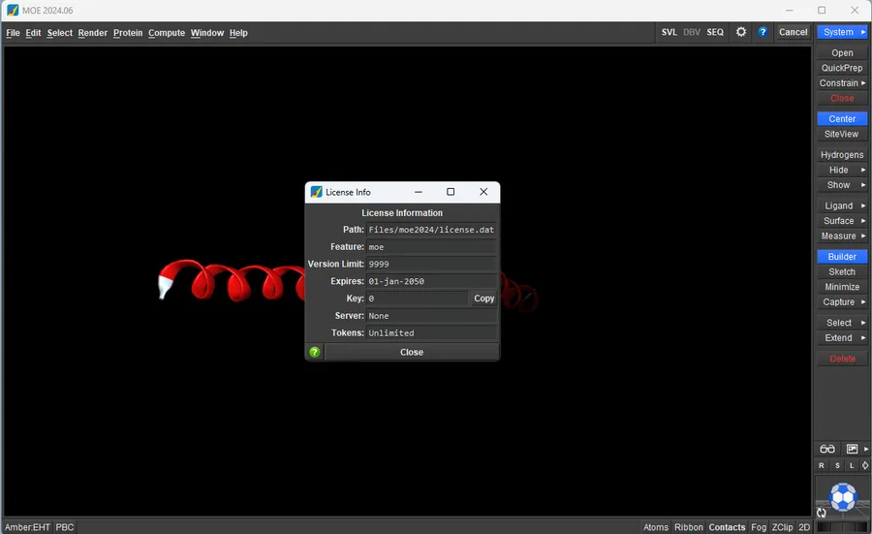
Task: Open the Render menu
Action: click(92, 33)
